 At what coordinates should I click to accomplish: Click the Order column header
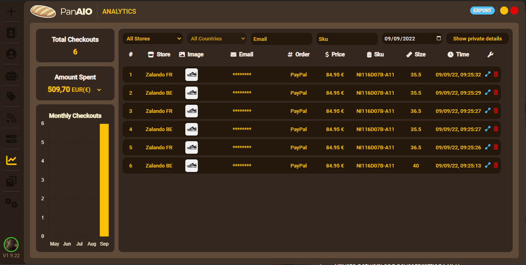(x=299, y=54)
